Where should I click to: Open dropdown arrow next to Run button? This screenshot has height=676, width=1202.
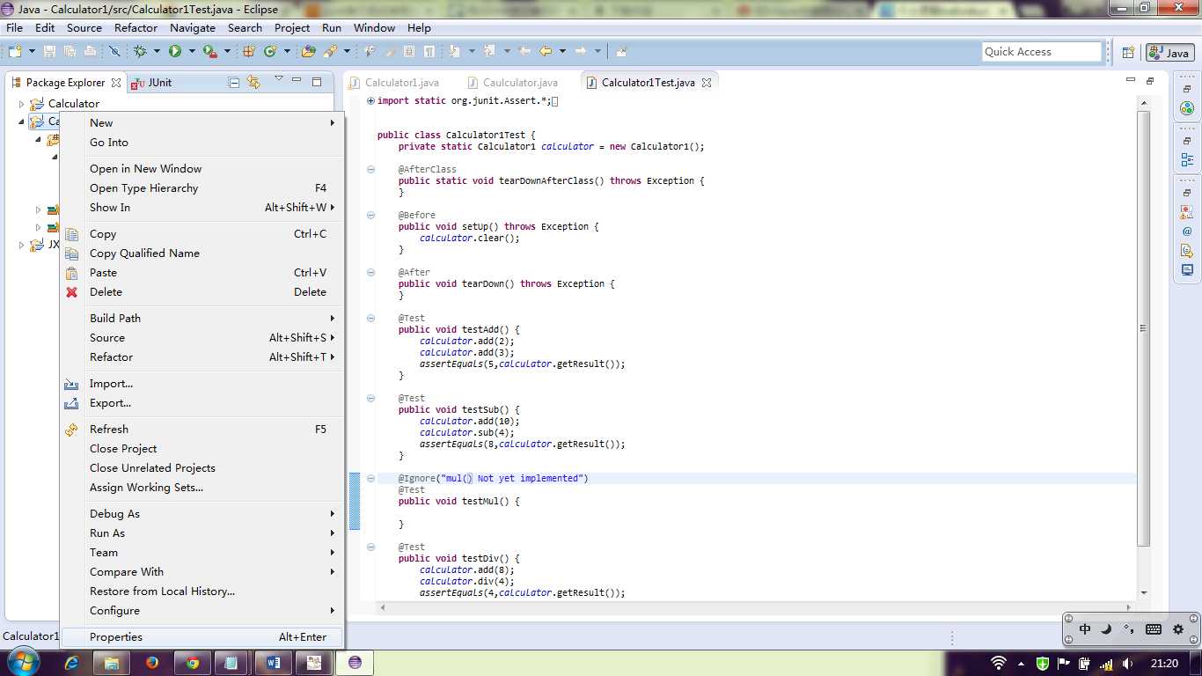click(191, 52)
